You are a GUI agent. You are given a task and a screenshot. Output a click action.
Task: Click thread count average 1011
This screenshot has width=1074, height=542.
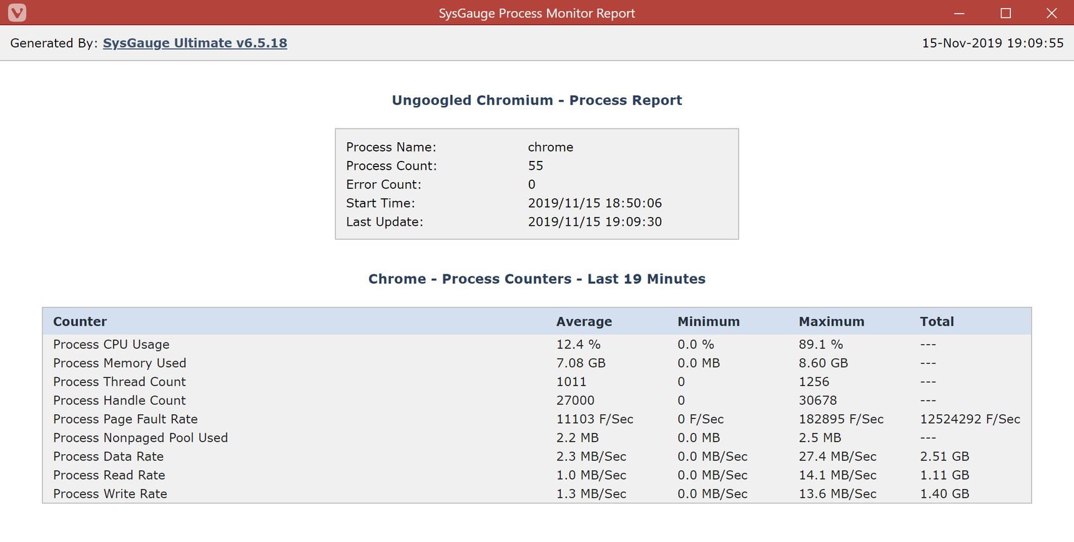click(x=571, y=382)
